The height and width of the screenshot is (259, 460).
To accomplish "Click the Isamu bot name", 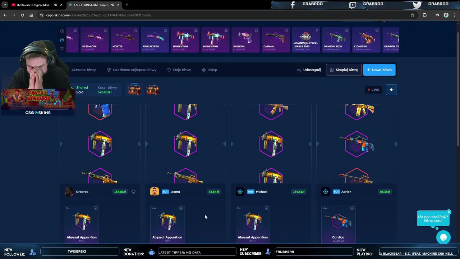I will [175, 192].
